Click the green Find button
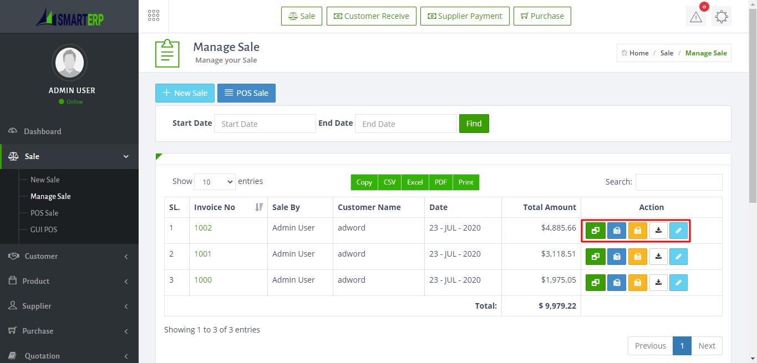The width and height of the screenshot is (757, 363). click(x=474, y=124)
